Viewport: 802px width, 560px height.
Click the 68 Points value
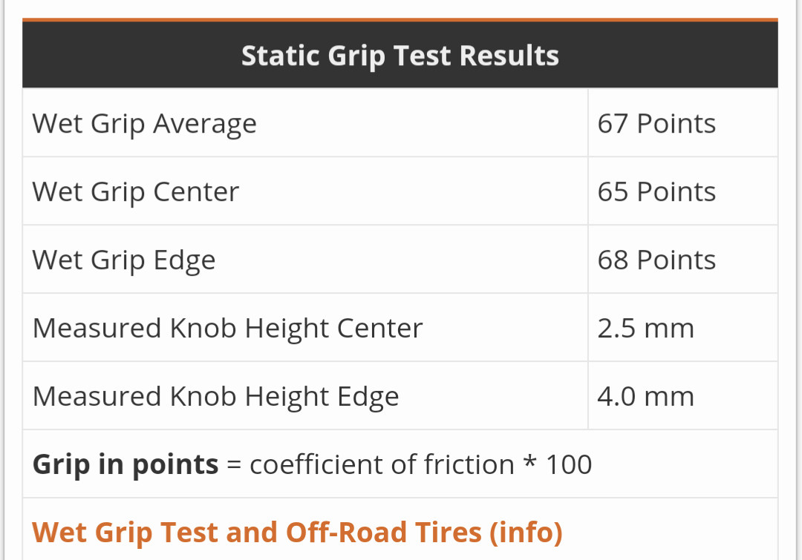(656, 260)
